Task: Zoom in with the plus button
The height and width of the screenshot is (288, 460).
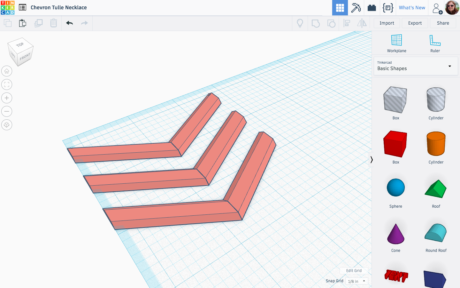Action: 7,98
